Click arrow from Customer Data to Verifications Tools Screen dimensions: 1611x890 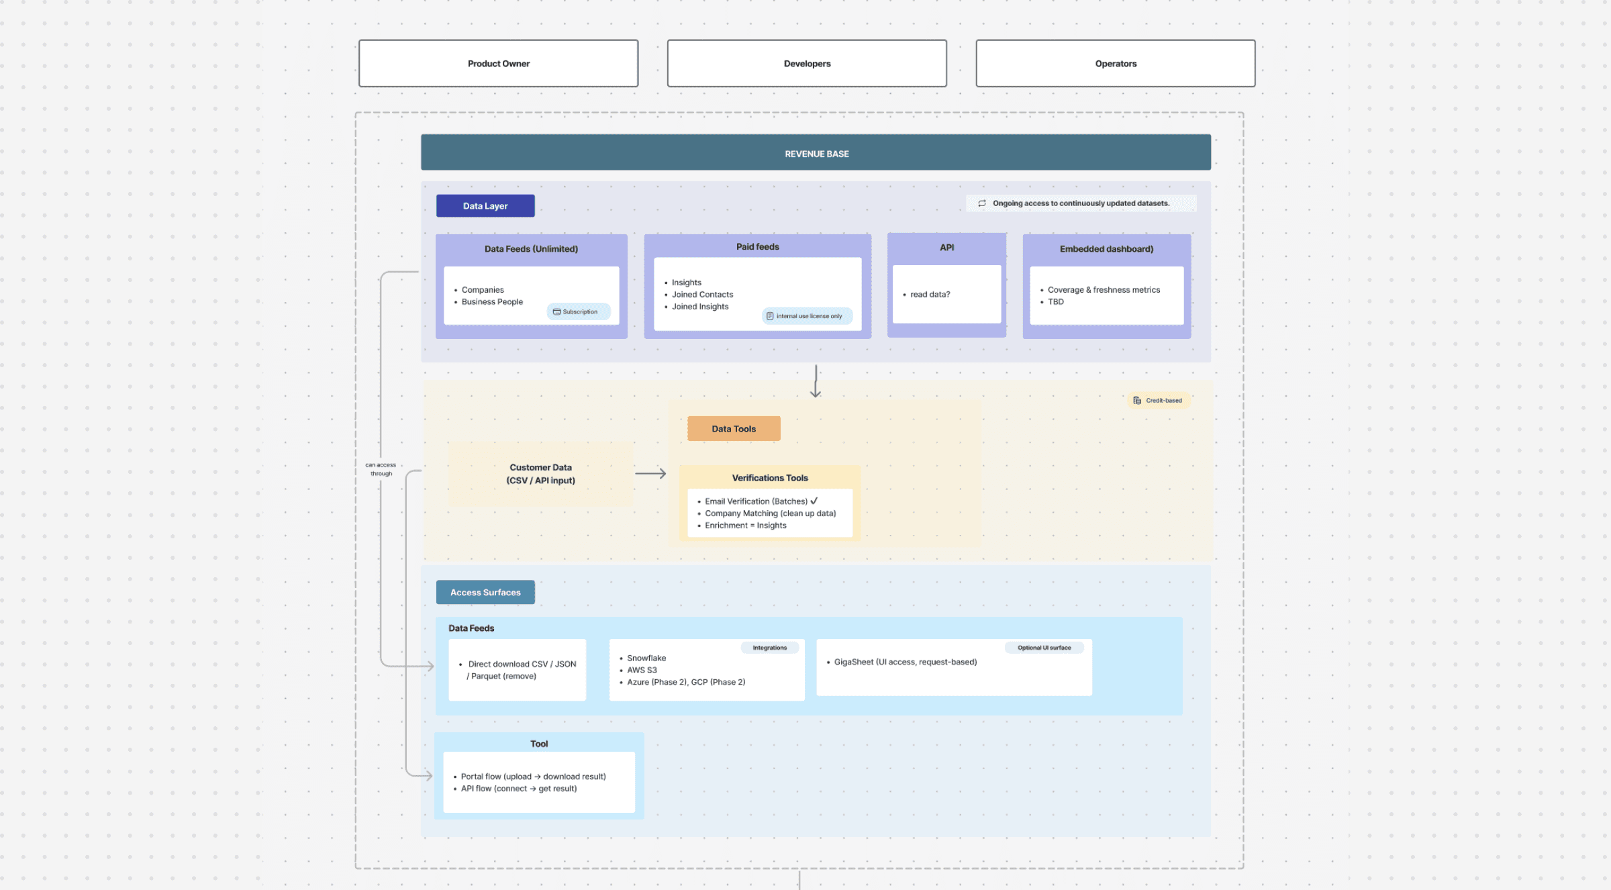(650, 474)
